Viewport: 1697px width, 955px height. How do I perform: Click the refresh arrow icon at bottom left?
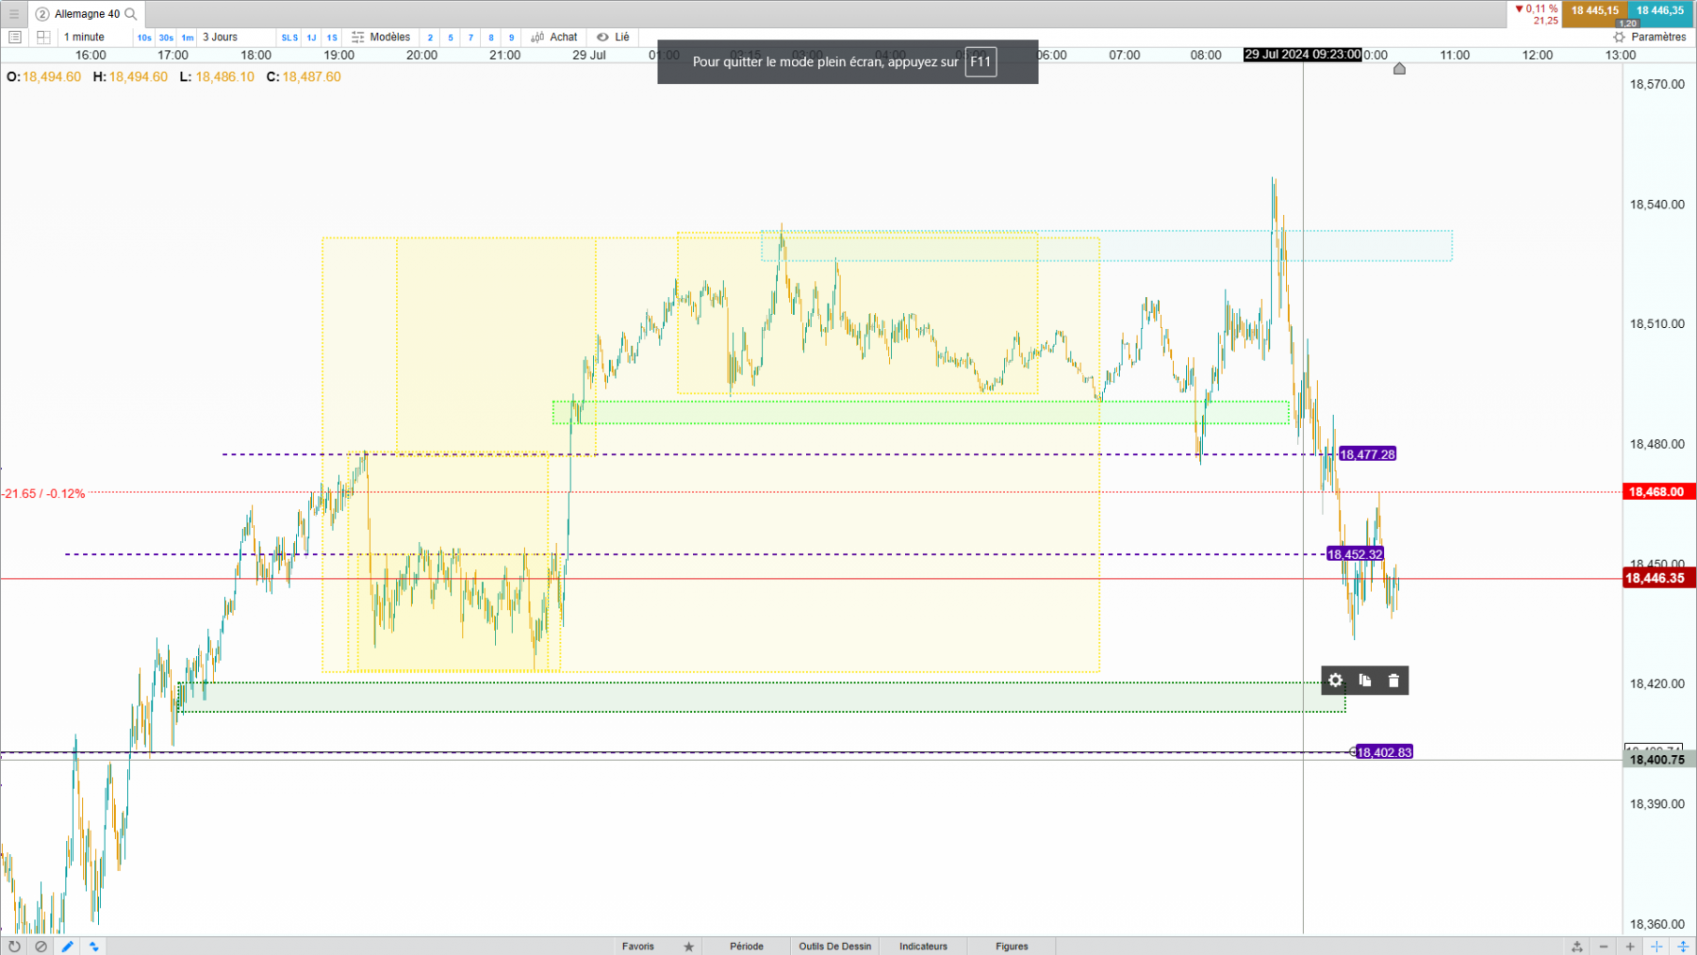point(14,947)
